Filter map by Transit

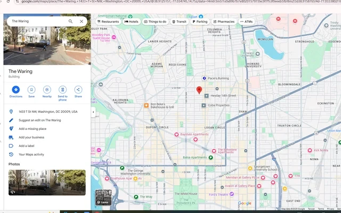click(x=179, y=21)
